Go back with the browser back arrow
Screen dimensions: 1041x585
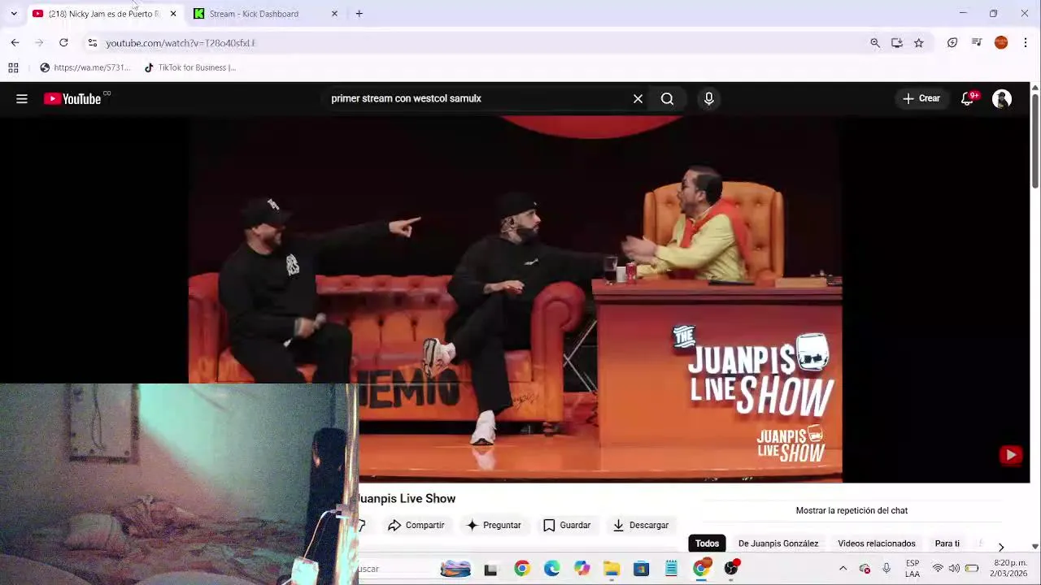click(15, 42)
